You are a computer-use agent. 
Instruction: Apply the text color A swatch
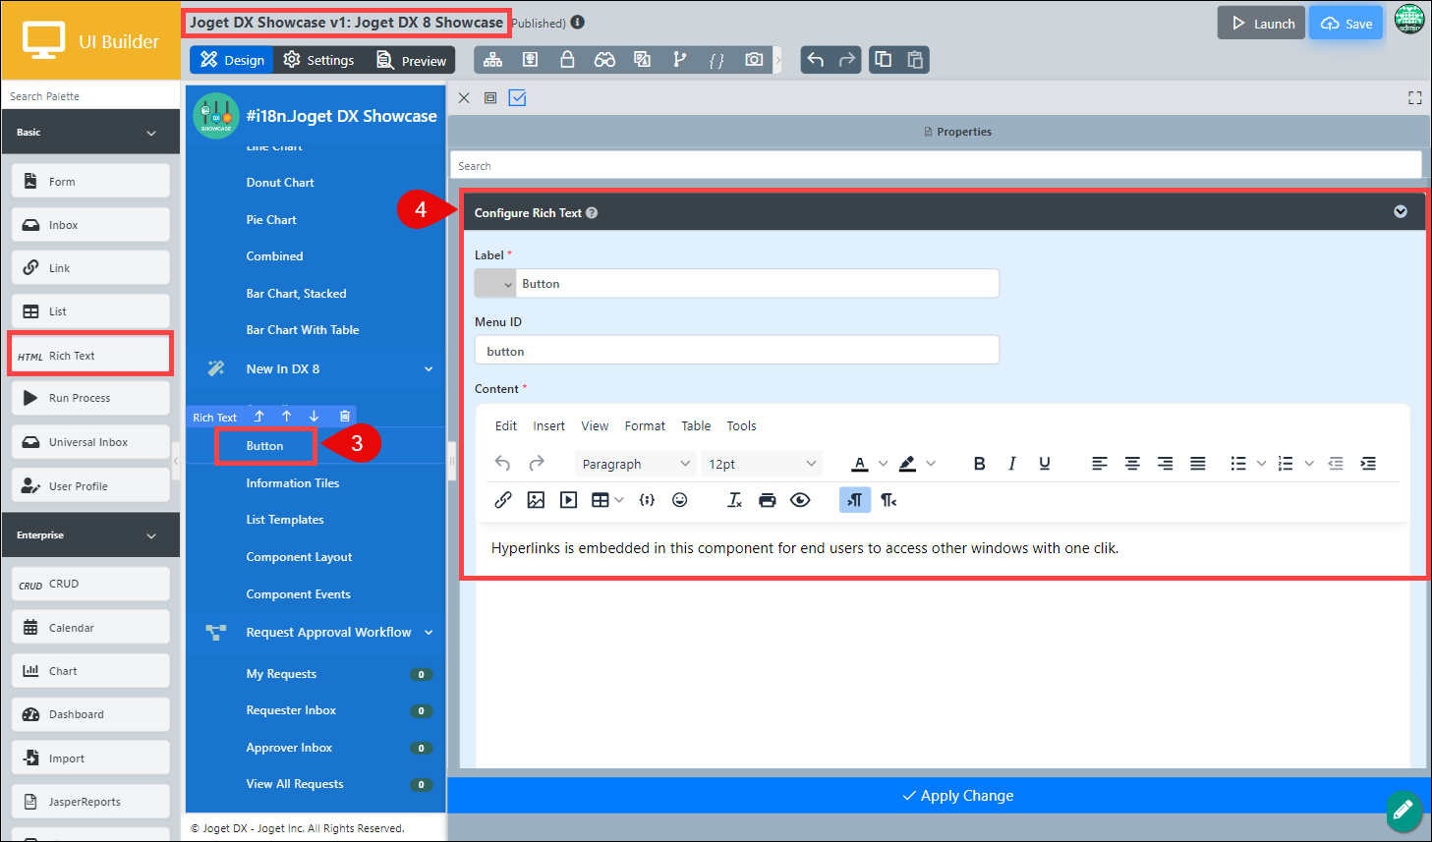click(860, 464)
